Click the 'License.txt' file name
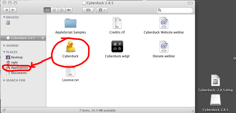The image size is (236, 113). coord(71,80)
